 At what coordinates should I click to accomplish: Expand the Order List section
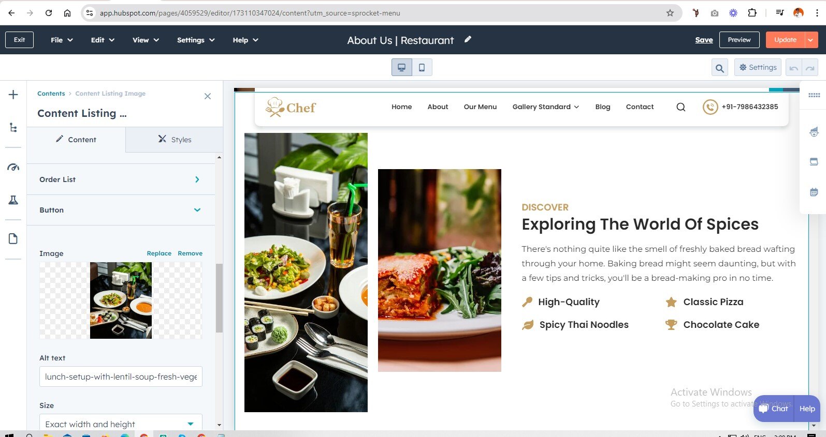point(120,179)
